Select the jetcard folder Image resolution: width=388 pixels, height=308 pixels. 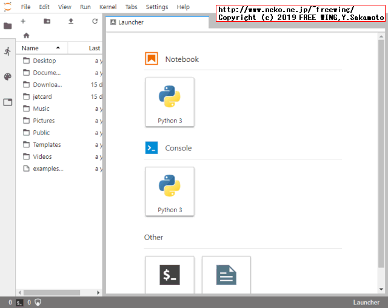(x=42, y=96)
